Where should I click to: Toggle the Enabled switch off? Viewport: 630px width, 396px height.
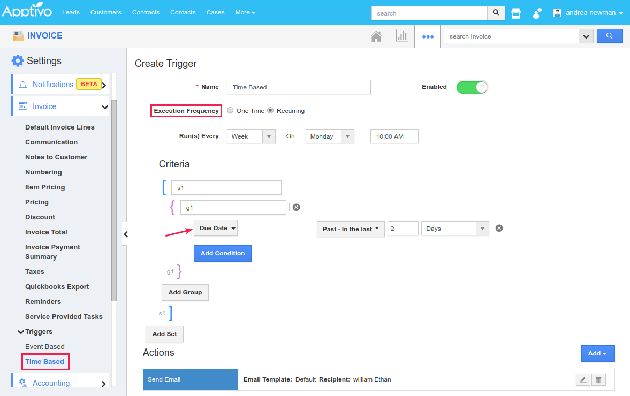tap(472, 87)
